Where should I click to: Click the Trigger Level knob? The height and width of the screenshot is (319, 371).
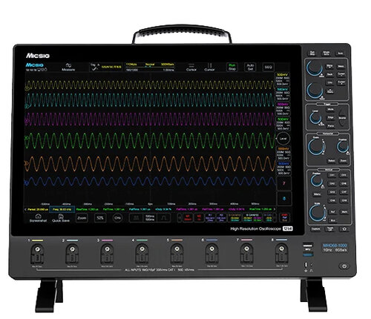coord(315,118)
